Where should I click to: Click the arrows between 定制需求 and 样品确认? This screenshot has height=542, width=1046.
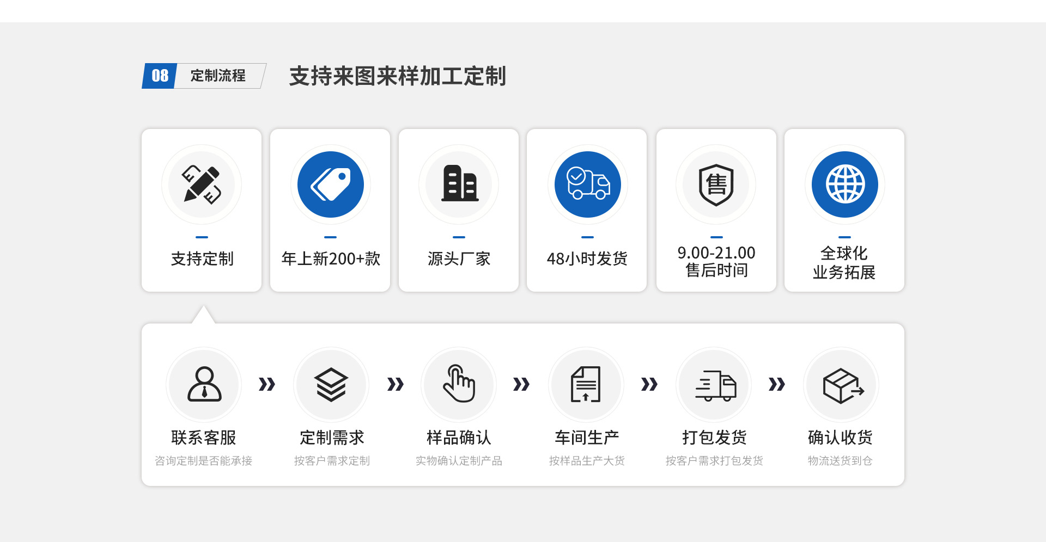click(396, 384)
